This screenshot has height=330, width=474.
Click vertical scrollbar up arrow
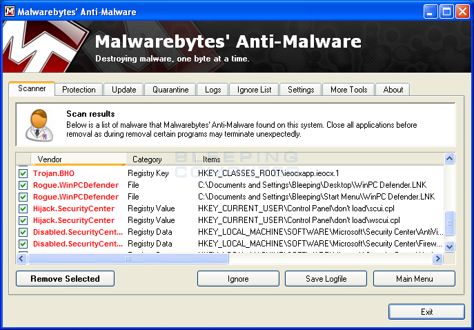[x=450, y=158]
